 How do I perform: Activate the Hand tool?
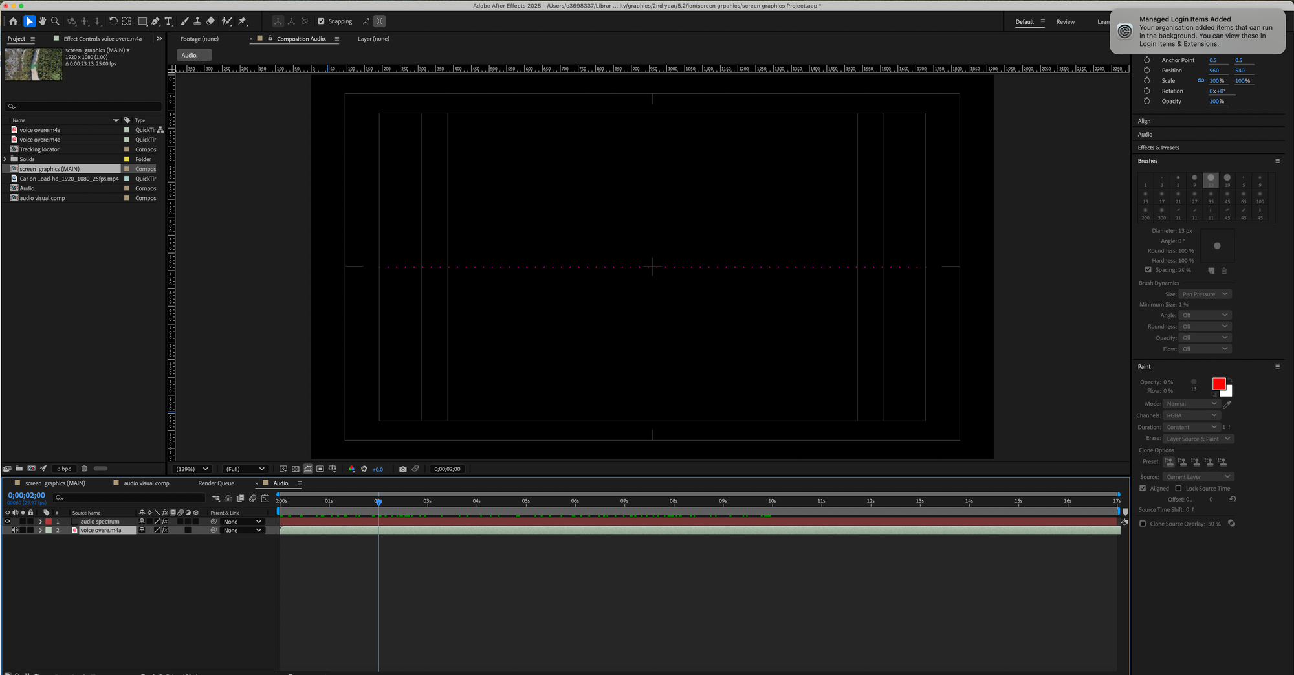point(42,21)
